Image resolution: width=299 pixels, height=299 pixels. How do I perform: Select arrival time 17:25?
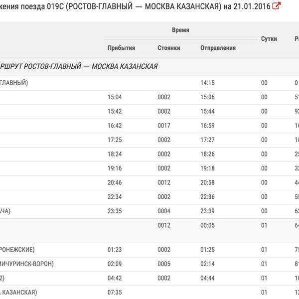tap(115, 140)
